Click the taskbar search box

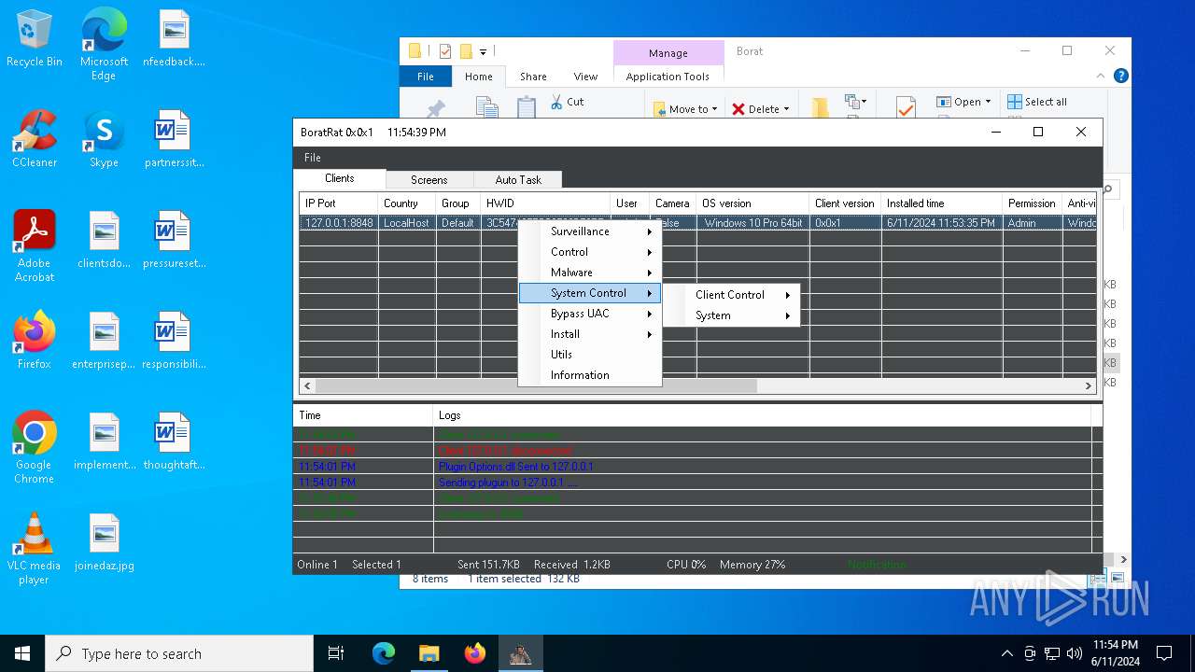pos(179,653)
